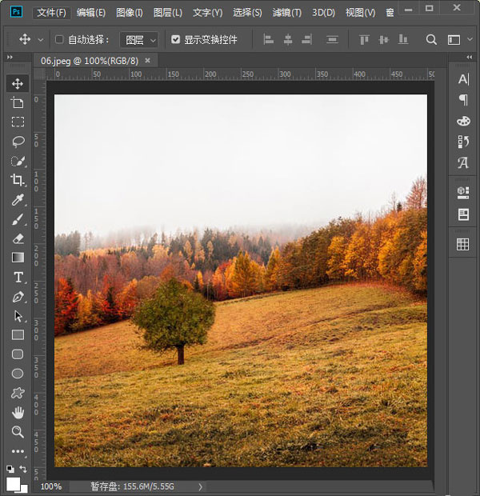The height and width of the screenshot is (496, 480).
Task: Select the Rounded Rectangle tool
Action: pos(18,354)
